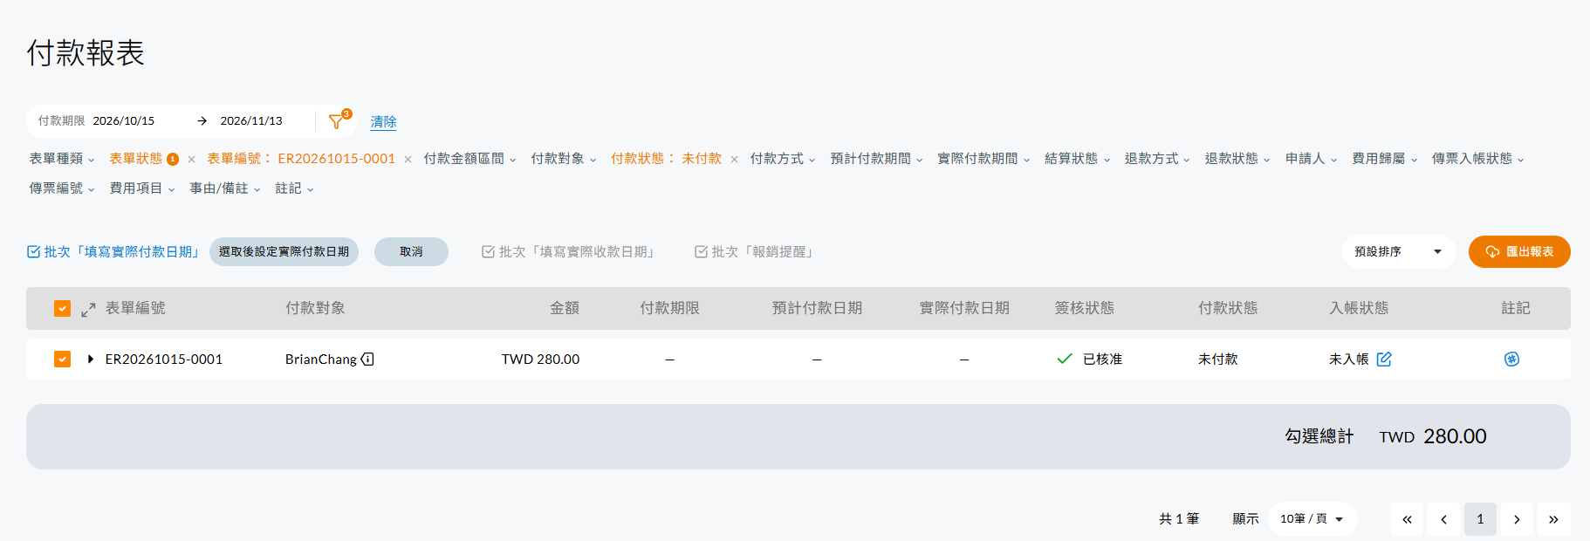Go to the previous page arrow
Screen dimensions: 1590x541
pos(1443,519)
